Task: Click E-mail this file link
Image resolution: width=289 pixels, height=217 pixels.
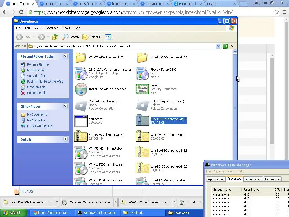Action: [x=36, y=87]
